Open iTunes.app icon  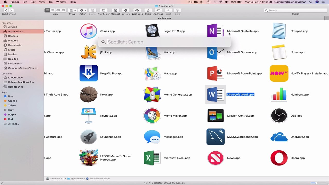coord(89,31)
